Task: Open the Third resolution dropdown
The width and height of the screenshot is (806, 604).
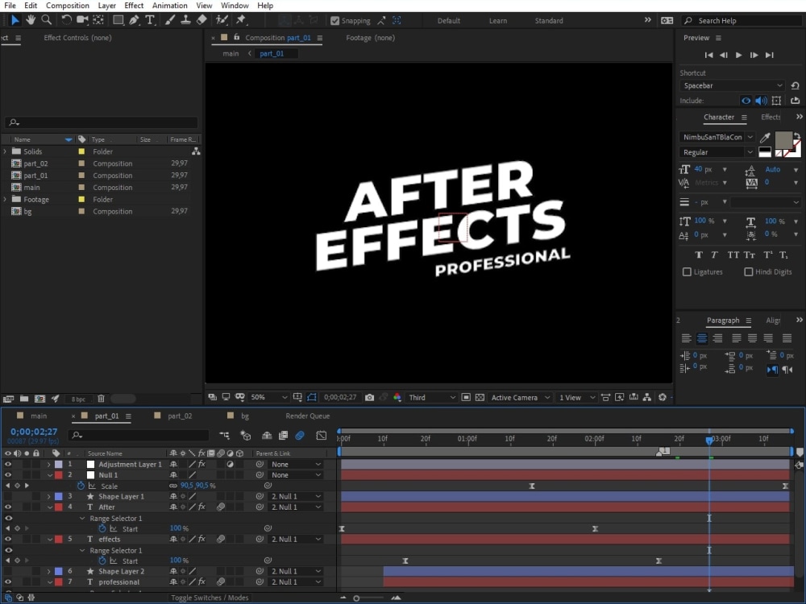Action: [431, 398]
